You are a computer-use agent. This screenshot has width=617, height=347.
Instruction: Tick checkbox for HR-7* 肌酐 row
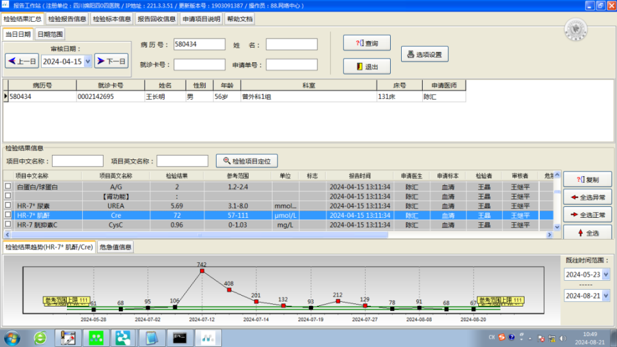(8, 215)
